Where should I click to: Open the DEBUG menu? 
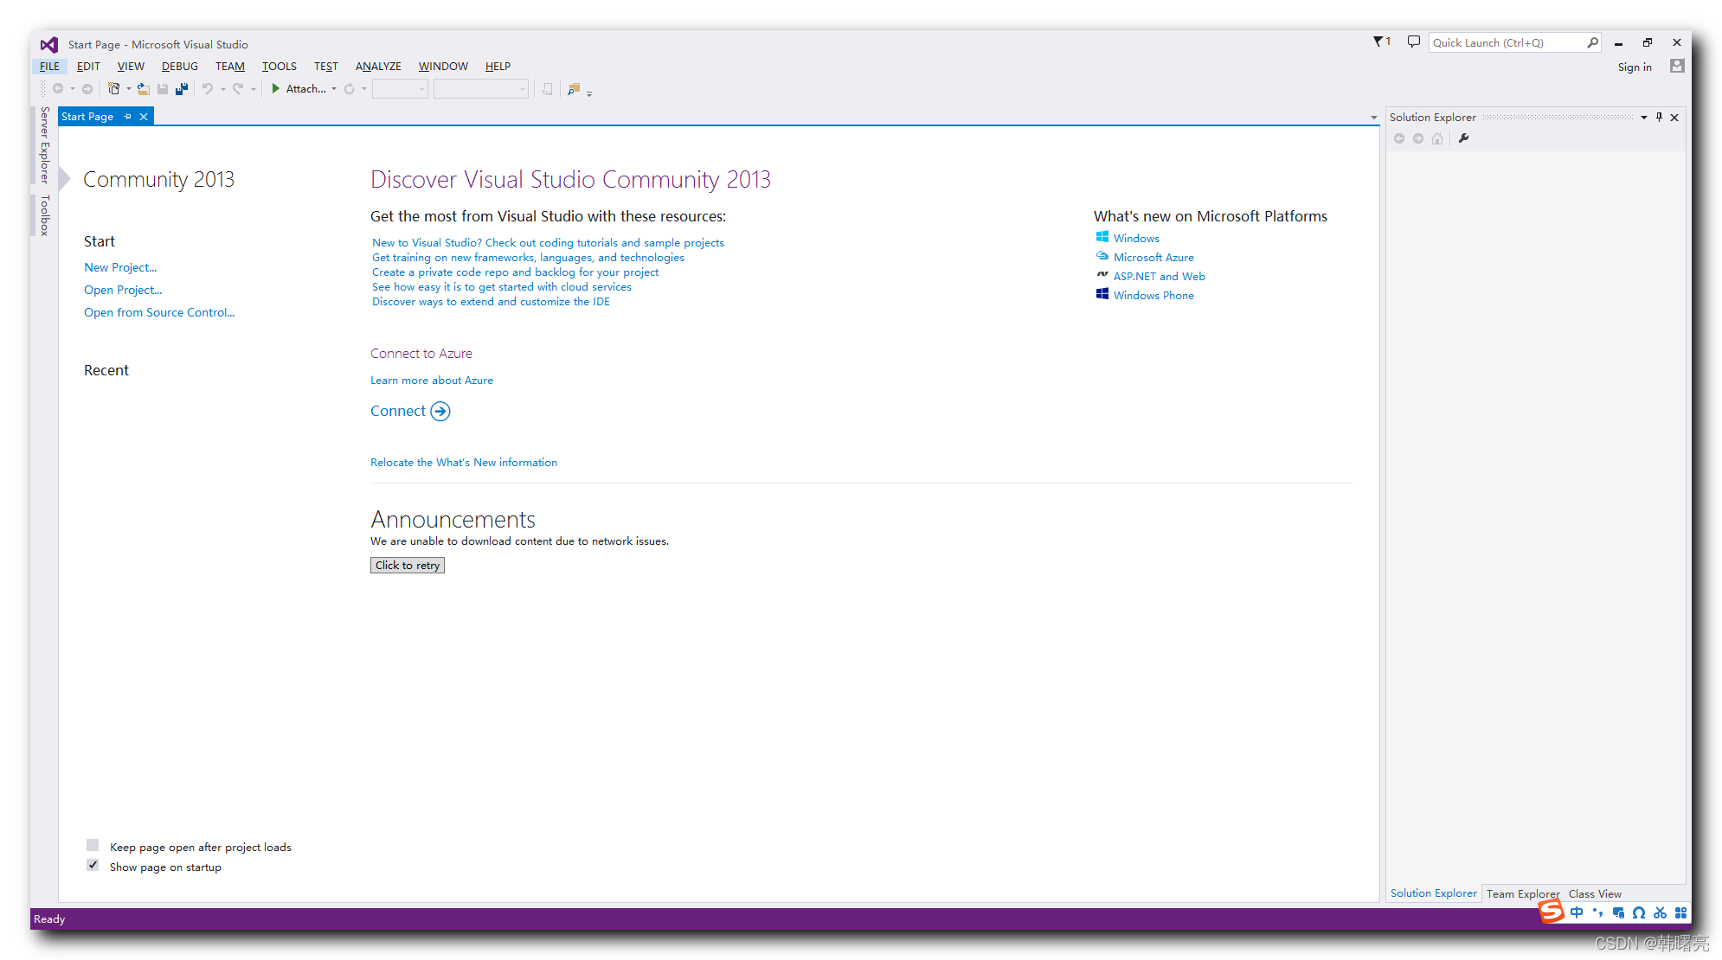[x=179, y=66]
